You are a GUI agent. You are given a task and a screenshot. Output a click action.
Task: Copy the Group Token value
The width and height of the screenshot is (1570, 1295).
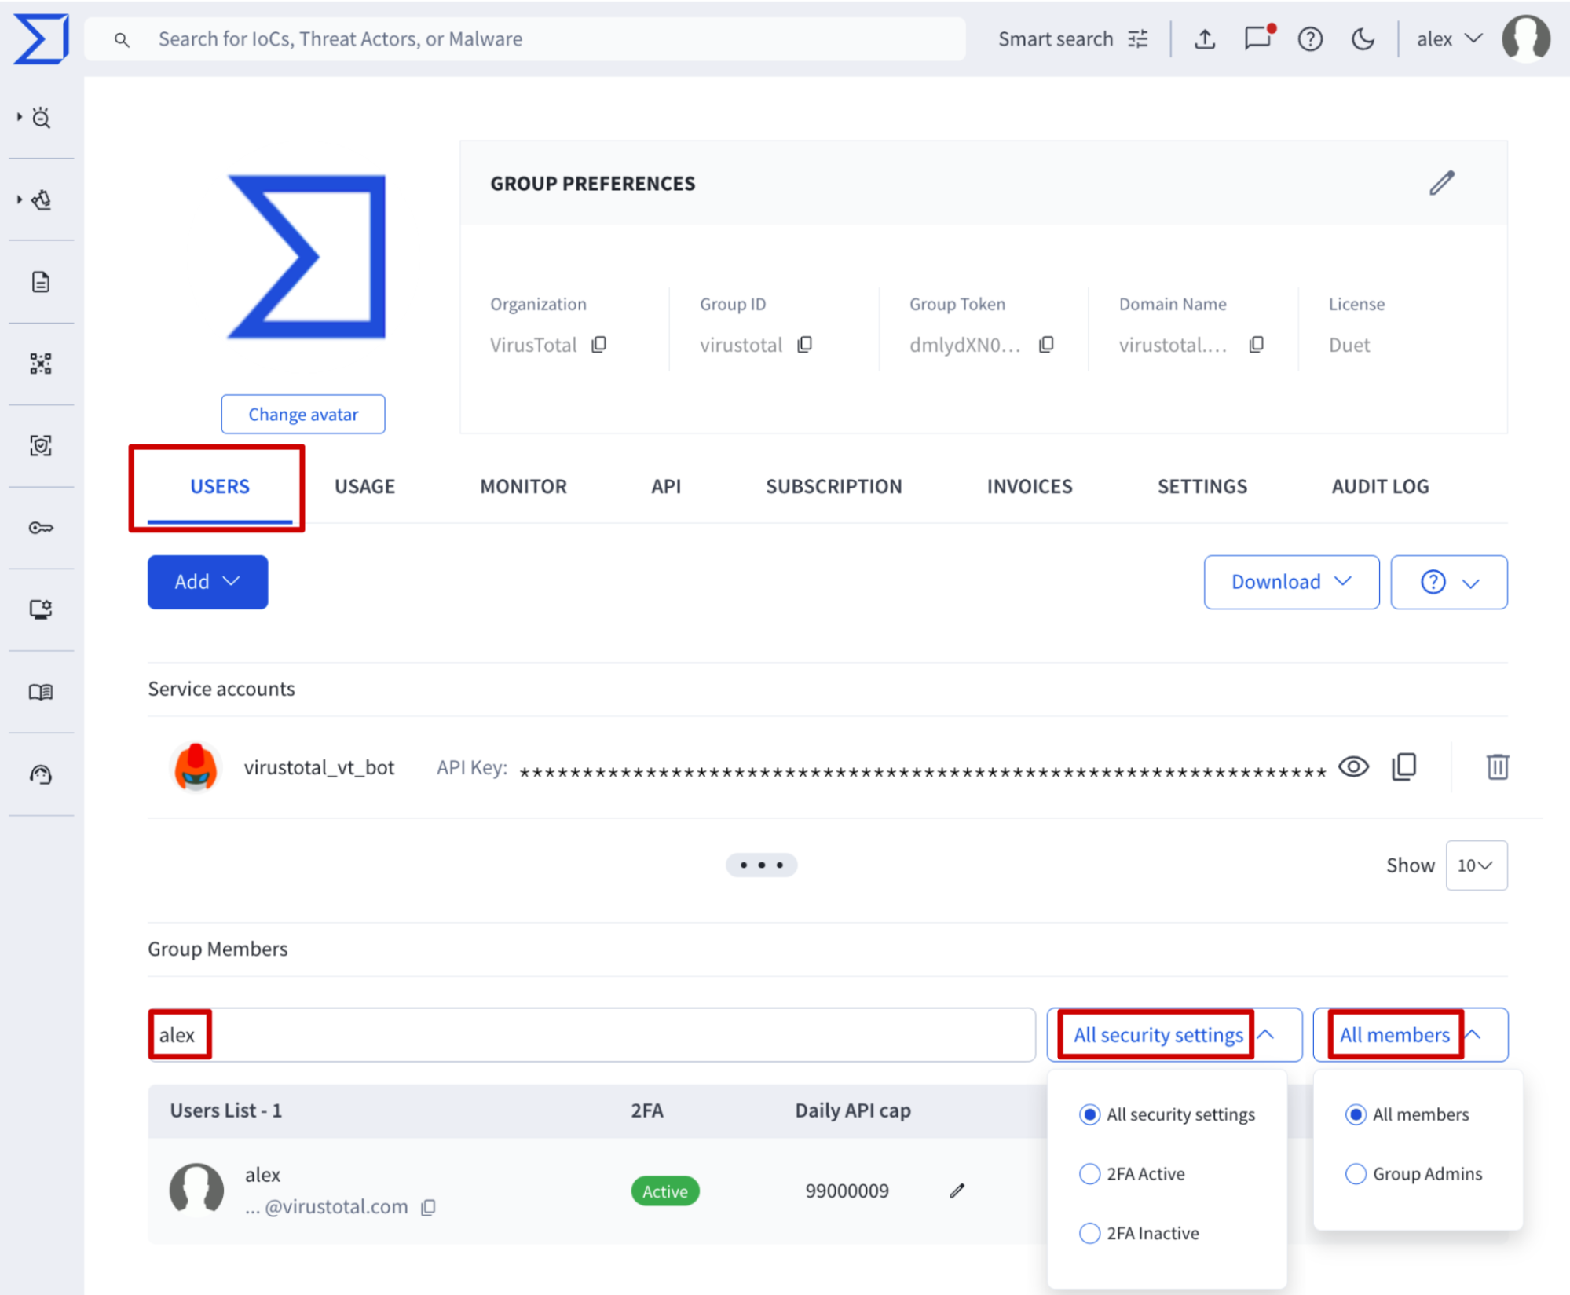tap(1046, 345)
